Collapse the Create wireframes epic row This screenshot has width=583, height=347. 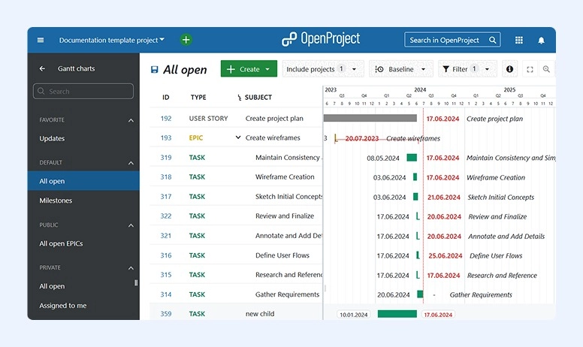click(x=238, y=137)
